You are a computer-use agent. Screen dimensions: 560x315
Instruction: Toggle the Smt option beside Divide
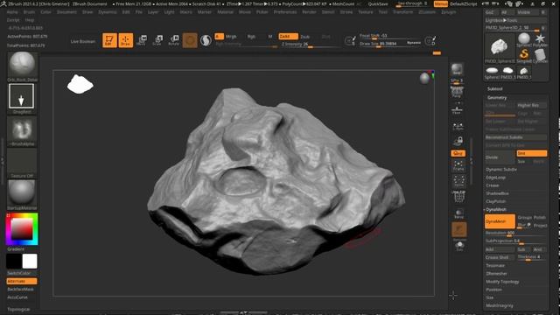531,153
